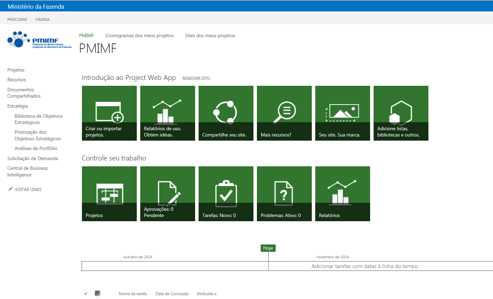
Task: Select Estratégia in the sidebar
Action: pyautogui.click(x=17, y=106)
